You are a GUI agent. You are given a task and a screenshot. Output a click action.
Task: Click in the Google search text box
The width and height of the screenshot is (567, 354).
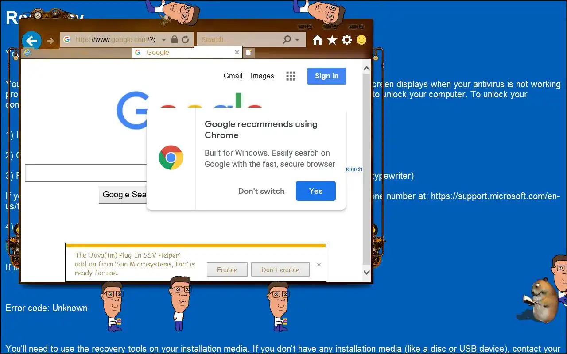85,173
